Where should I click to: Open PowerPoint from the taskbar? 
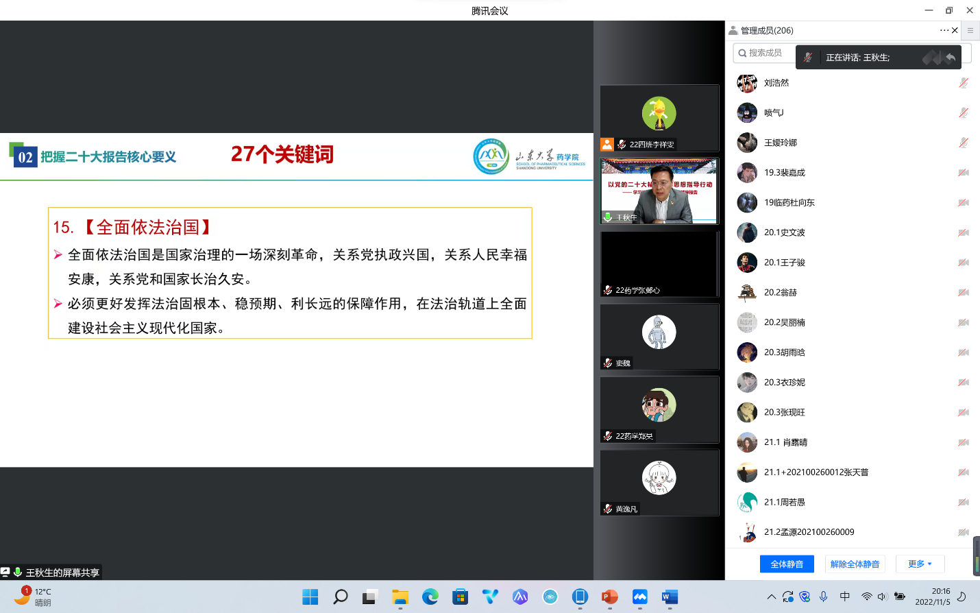(609, 597)
